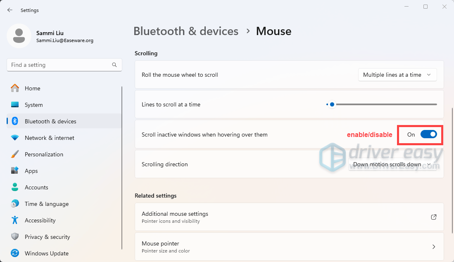454x262 pixels.
Task: Open the Roll mouse wheel scroll dropdown
Action: (x=397, y=75)
